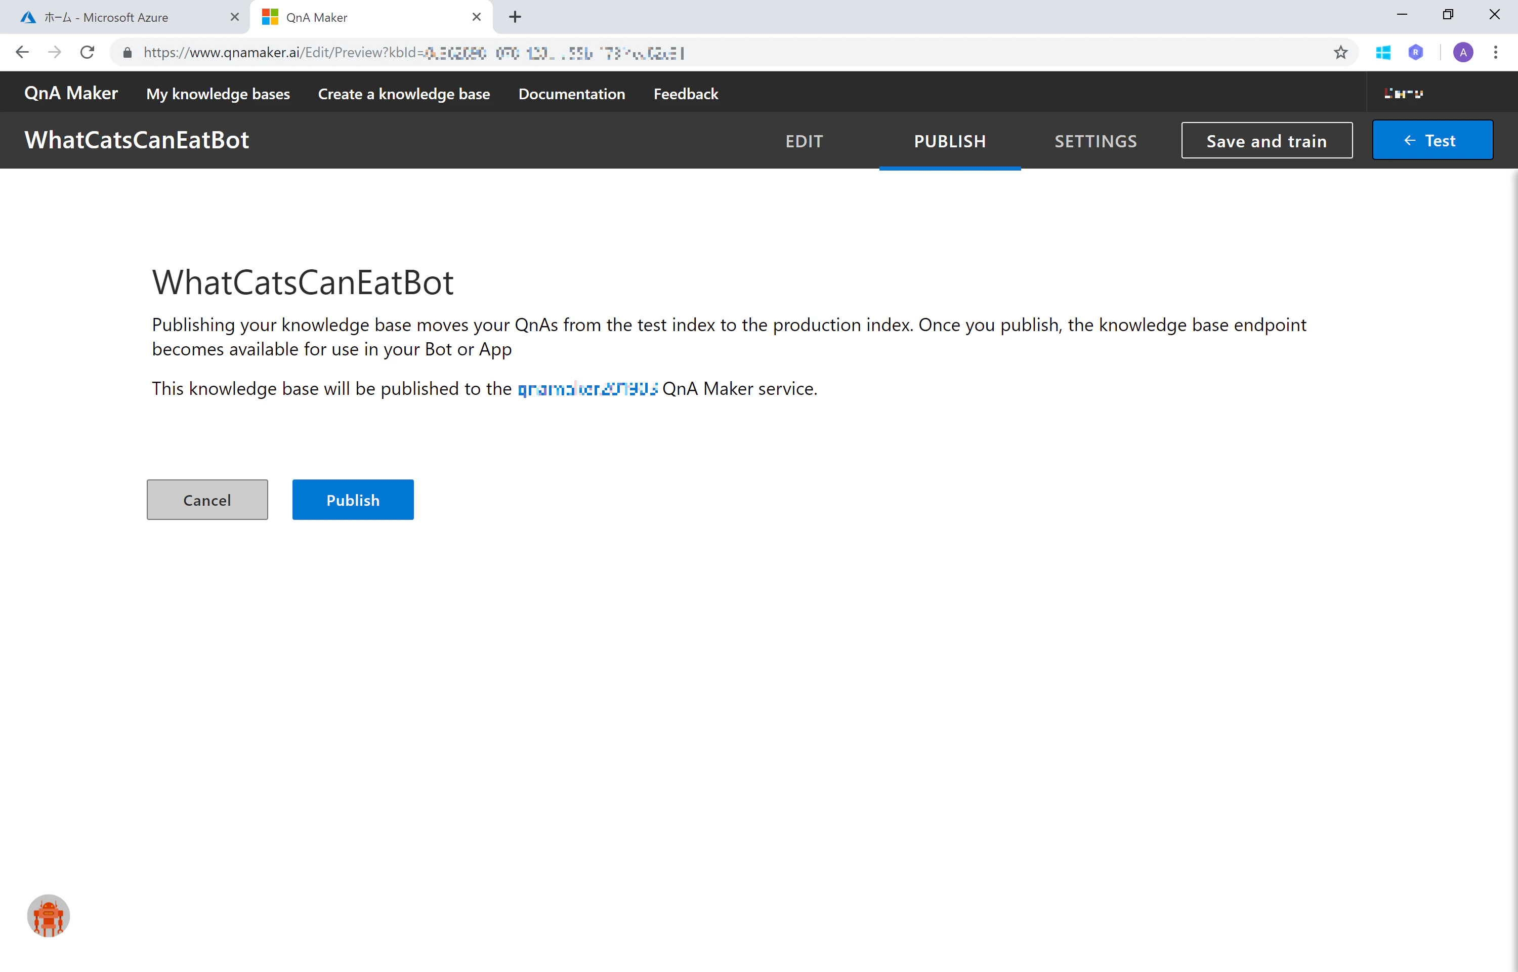Open the Test panel button

click(1432, 140)
